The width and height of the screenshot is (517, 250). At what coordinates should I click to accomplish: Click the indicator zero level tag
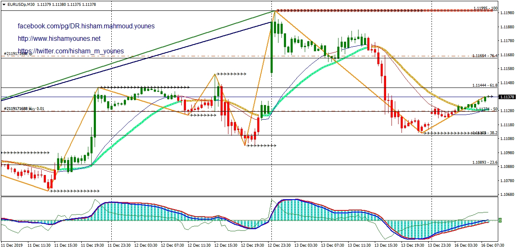pos(499,220)
